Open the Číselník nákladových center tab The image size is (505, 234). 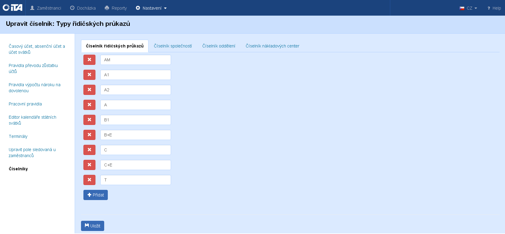(272, 46)
